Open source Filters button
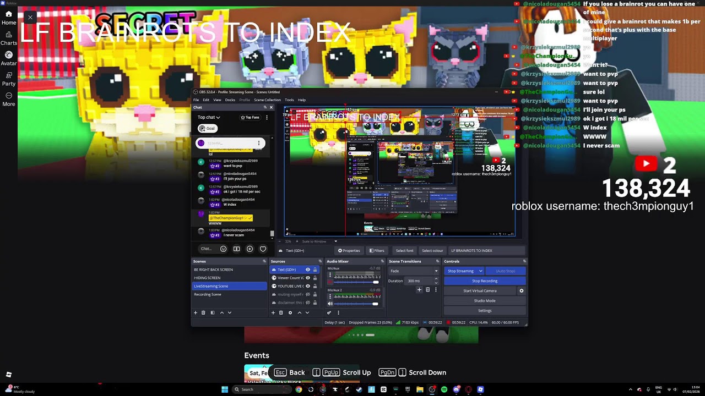Viewport: 705px width, 396px height. pos(377,251)
